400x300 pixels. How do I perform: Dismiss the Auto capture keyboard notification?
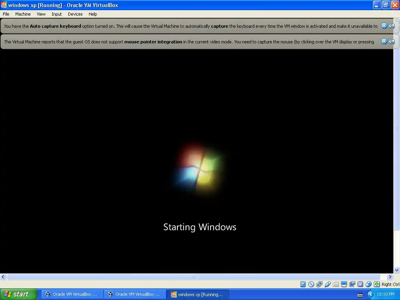coord(384,26)
